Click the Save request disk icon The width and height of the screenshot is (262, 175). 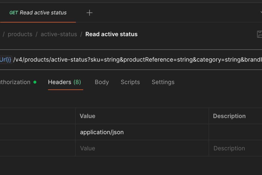259,34
